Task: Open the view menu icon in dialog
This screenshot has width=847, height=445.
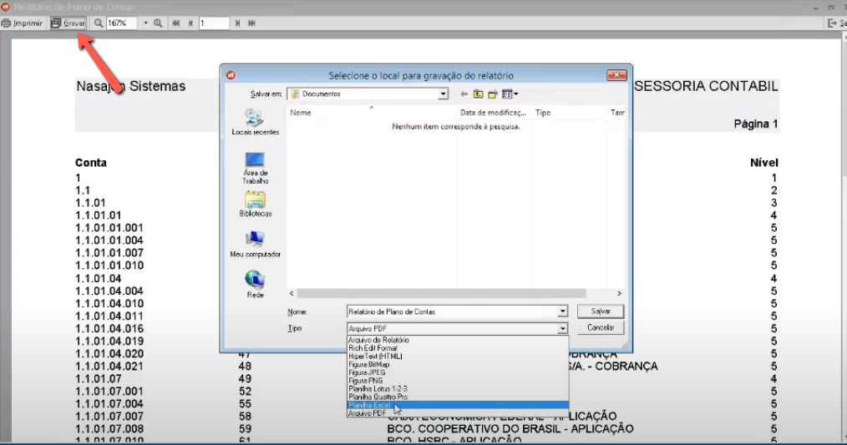Action: (x=510, y=94)
